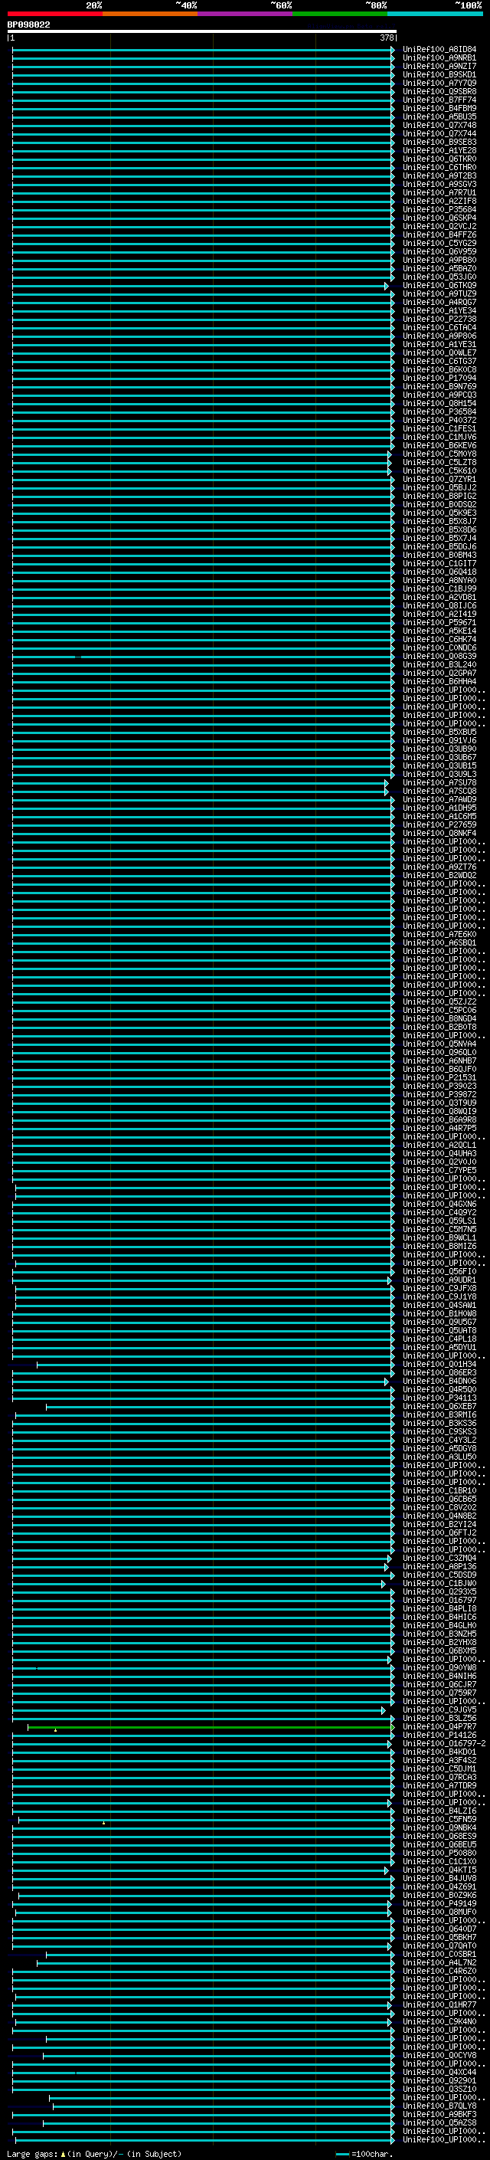Image resolution: width=490 pixels, height=2160 pixels.
Task: Select the UniRef100_A4RQG7 label
Action: pyautogui.click(x=439, y=303)
